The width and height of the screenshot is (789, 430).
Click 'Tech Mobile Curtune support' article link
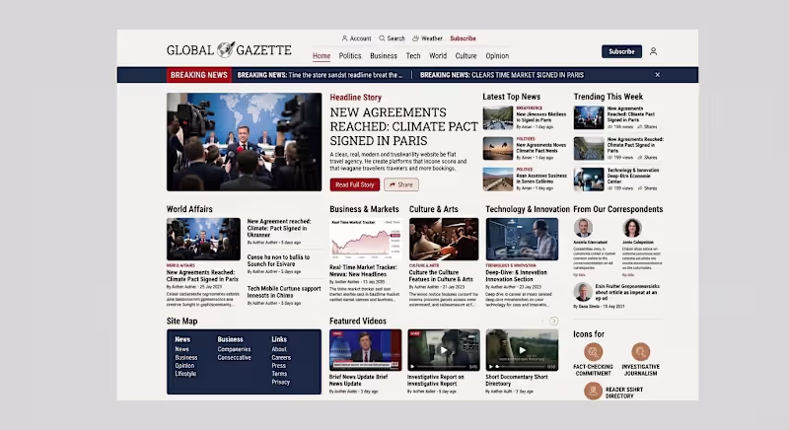pyautogui.click(x=284, y=292)
